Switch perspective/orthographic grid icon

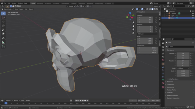tap(133, 33)
